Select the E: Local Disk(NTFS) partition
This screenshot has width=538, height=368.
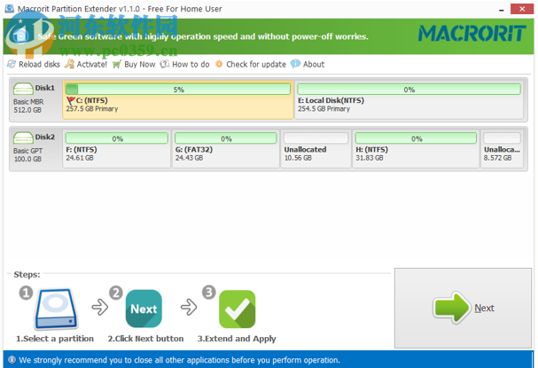pos(409,100)
